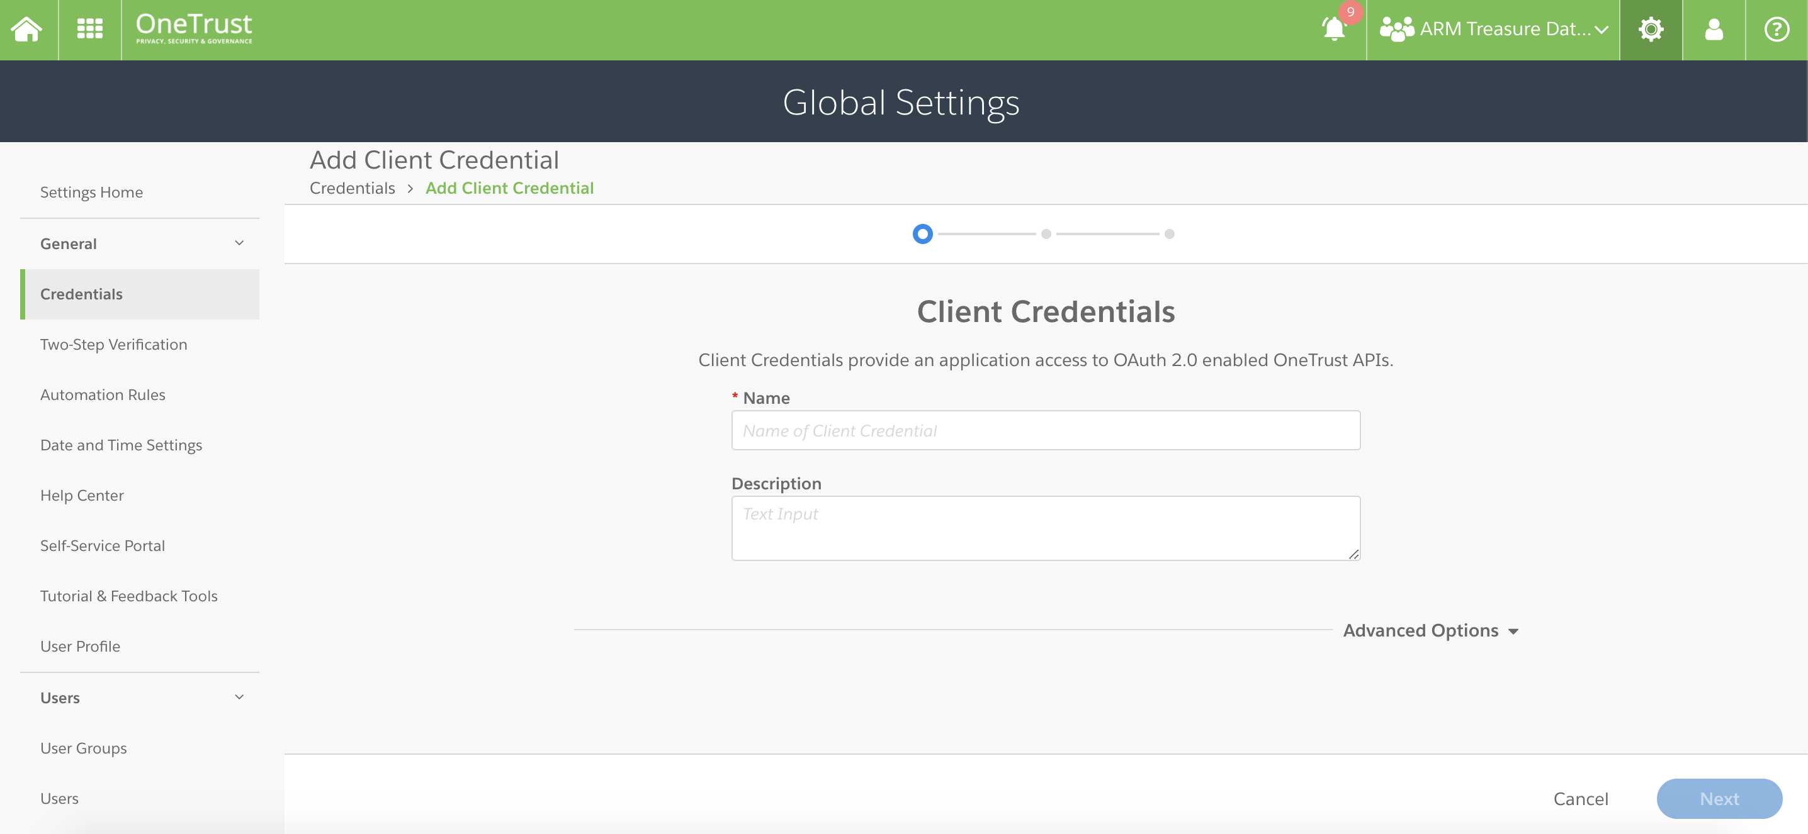1808x834 pixels.
Task: Open the user account icon
Action: (1713, 29)
